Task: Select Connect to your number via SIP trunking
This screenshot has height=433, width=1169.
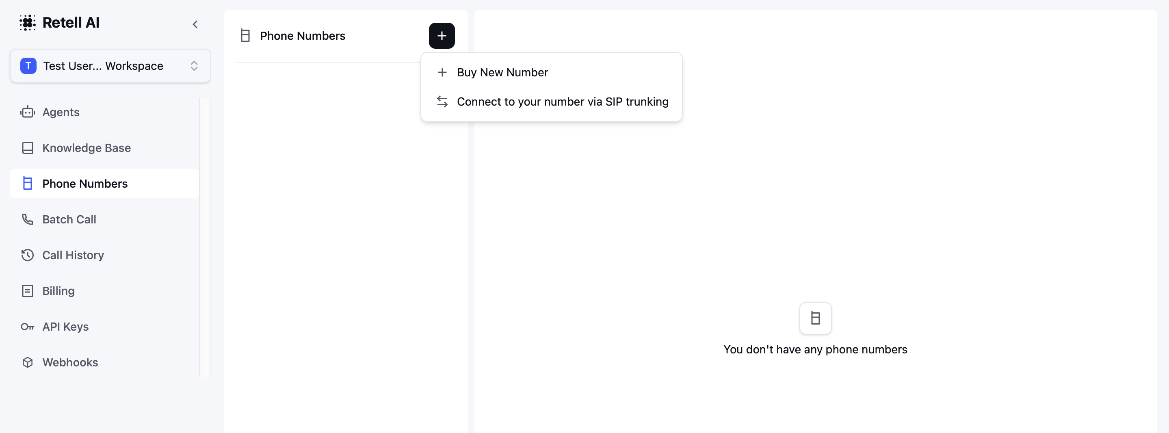Action: (x=562, y=102)
